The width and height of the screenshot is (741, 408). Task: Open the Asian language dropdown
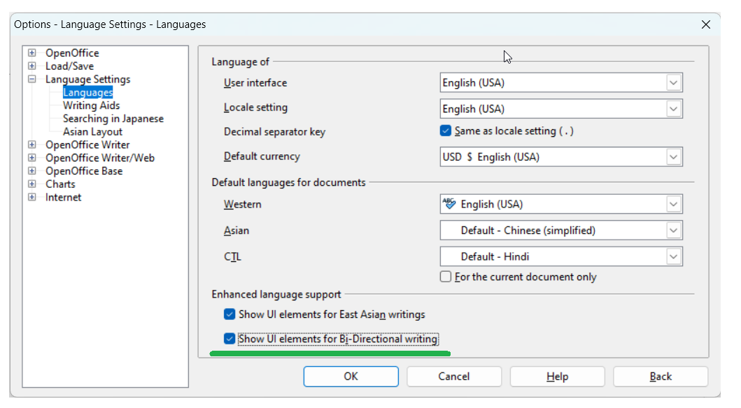673,231
